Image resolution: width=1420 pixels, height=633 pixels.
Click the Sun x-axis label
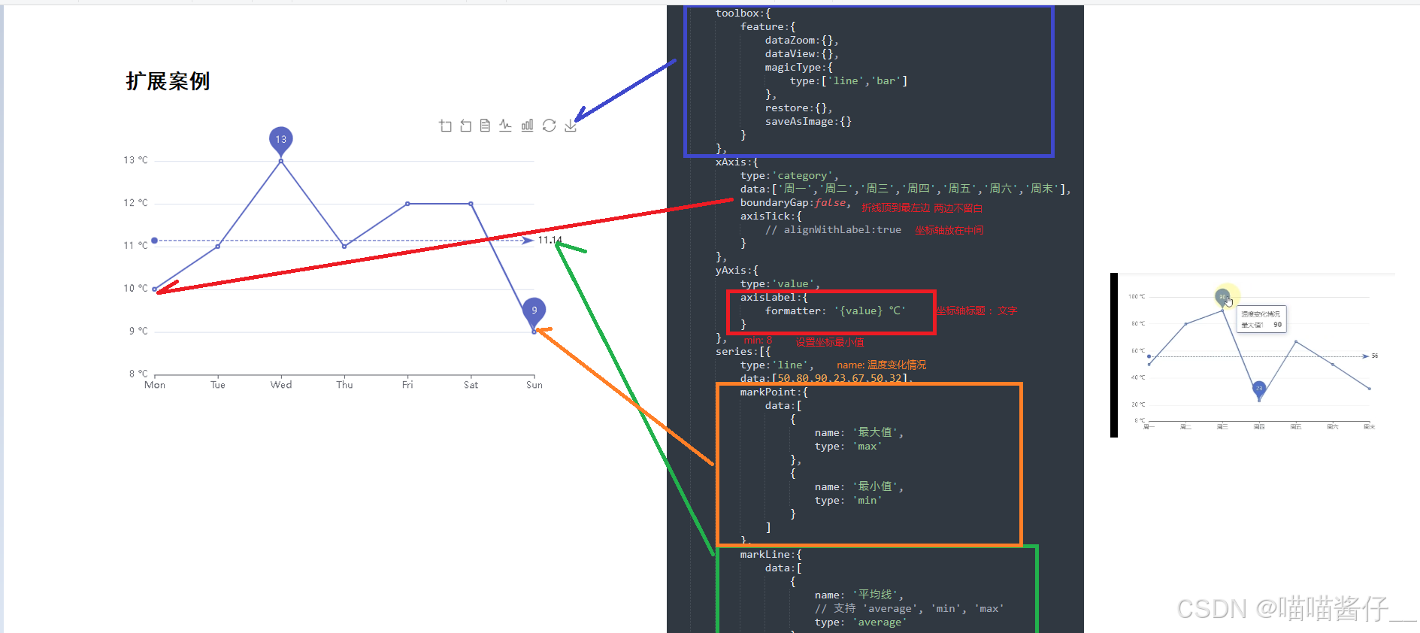pos(534,385)
